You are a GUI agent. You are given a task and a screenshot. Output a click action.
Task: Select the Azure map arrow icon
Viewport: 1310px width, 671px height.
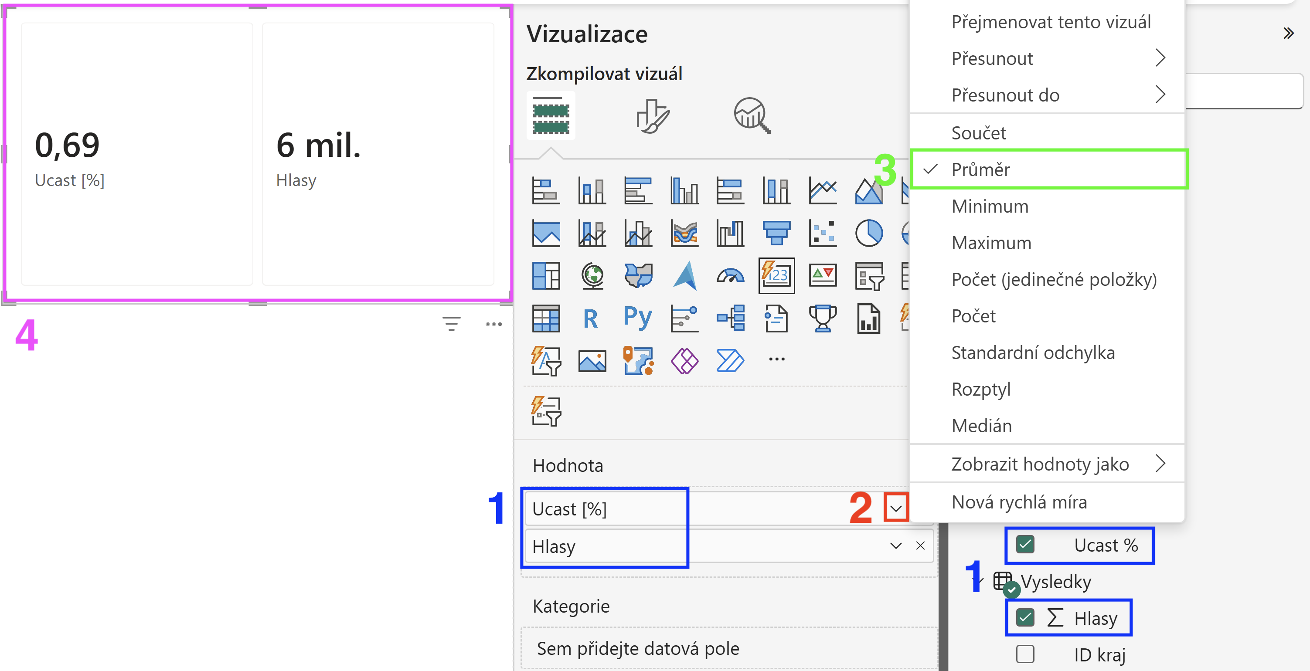(x=684, y=276)
